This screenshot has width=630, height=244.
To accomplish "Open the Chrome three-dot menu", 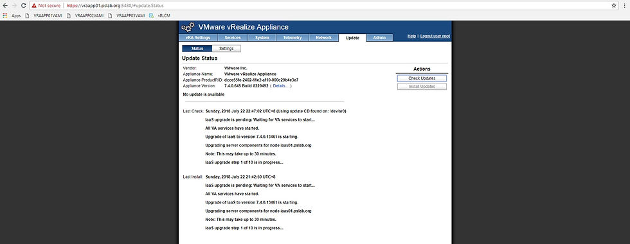I will point(625,6).
